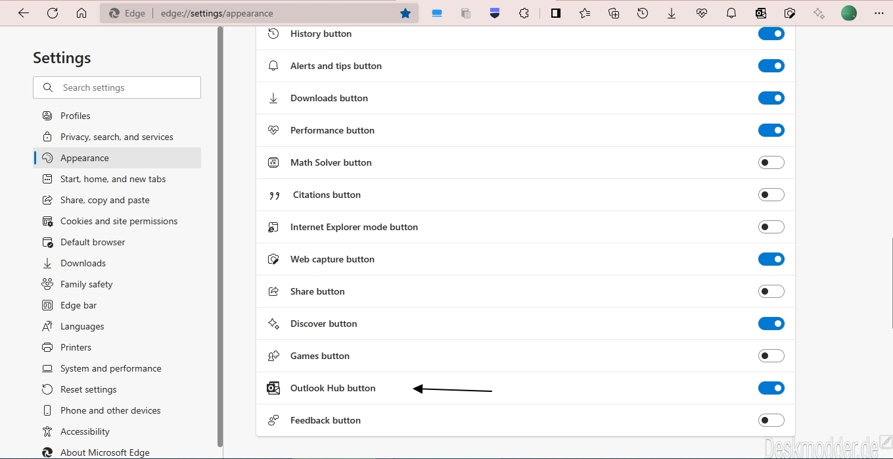Go back using the browser back arrow
Viewport: 893px width, 459px height.
pyautogui.click(x=24, y=13)
